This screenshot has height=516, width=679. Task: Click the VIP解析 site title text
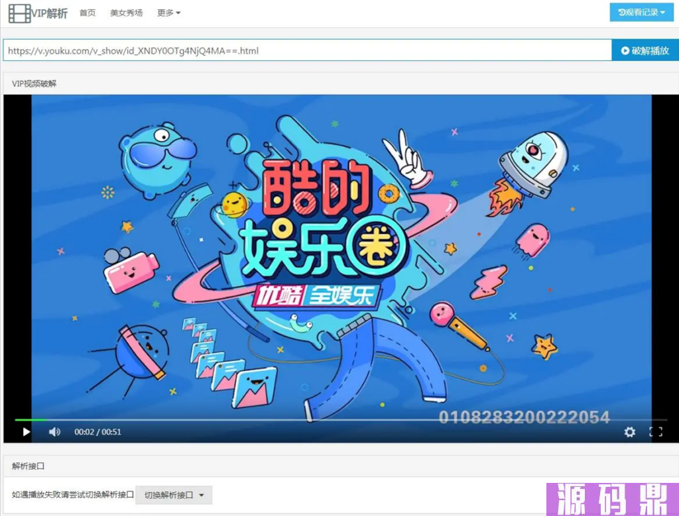[49, 13]
